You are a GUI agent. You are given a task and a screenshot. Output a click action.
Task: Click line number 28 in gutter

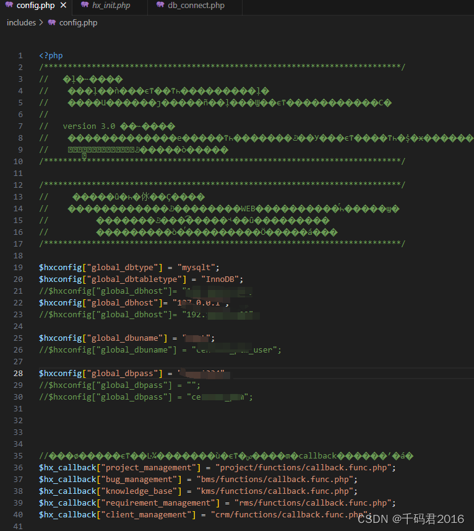coord(19,373)
